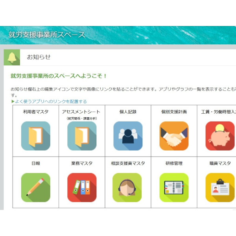
Task: Click the 利用者マスタ label
Action: click(x=36, y=112)
